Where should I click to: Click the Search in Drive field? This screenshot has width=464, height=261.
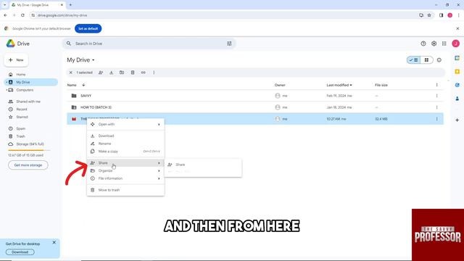pyautogui.click(x=149, y=43)
